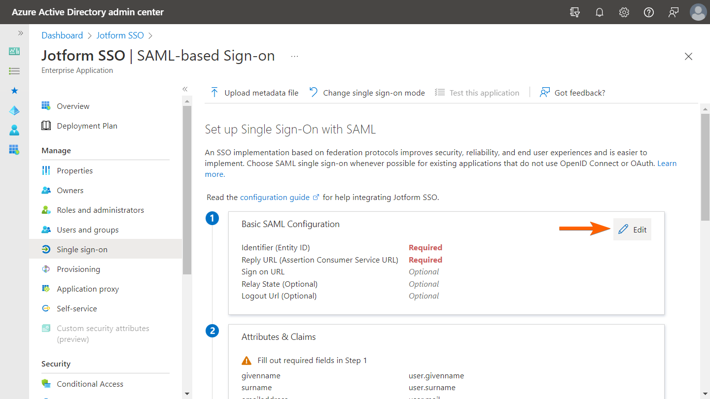The height and width of the screenshot is (399, 710).
Task: Select Single sign-on menu item
Action: [82, 249]
